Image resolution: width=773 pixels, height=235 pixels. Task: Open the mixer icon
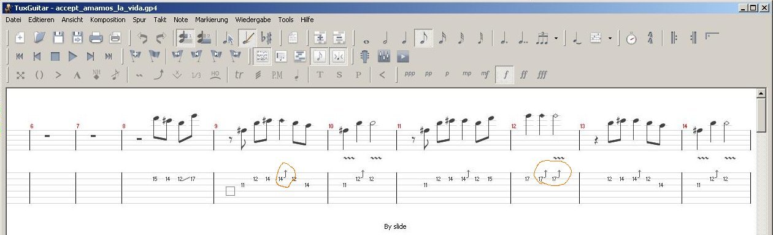point(384,56)
